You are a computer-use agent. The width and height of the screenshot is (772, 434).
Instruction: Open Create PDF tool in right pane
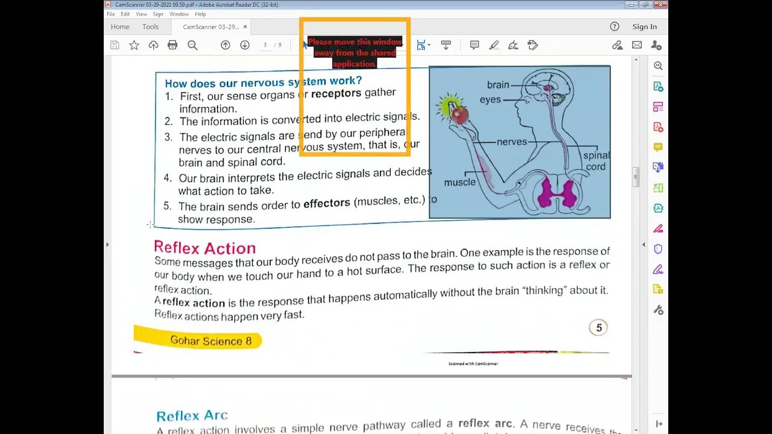658,127
